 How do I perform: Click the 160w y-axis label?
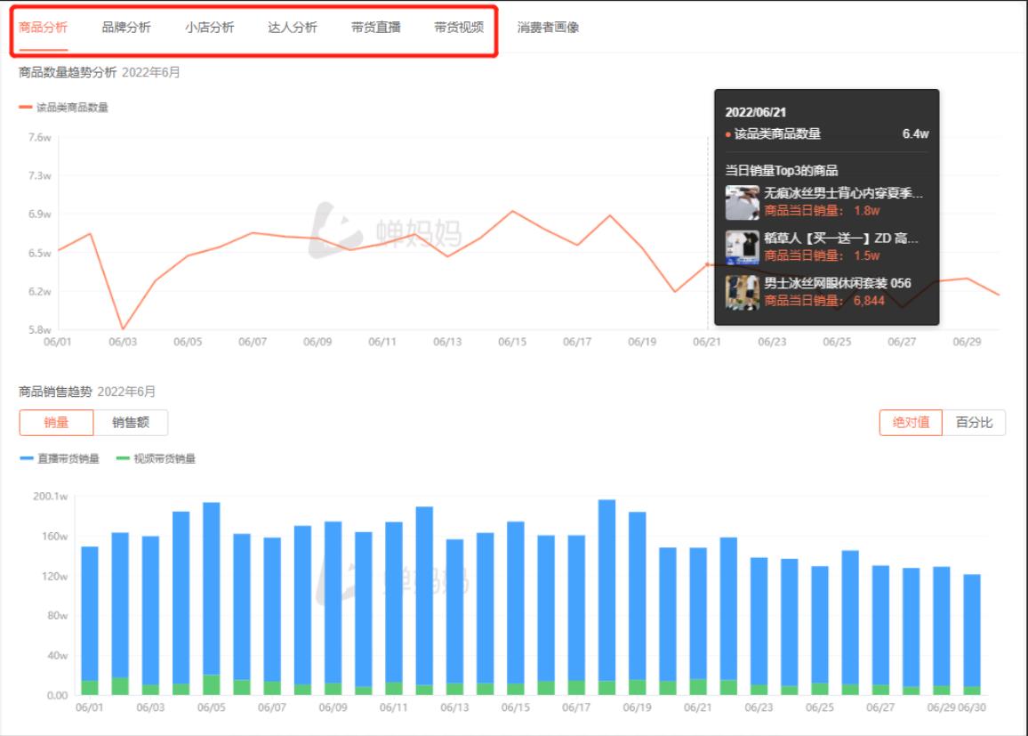[x=54, y=537]
